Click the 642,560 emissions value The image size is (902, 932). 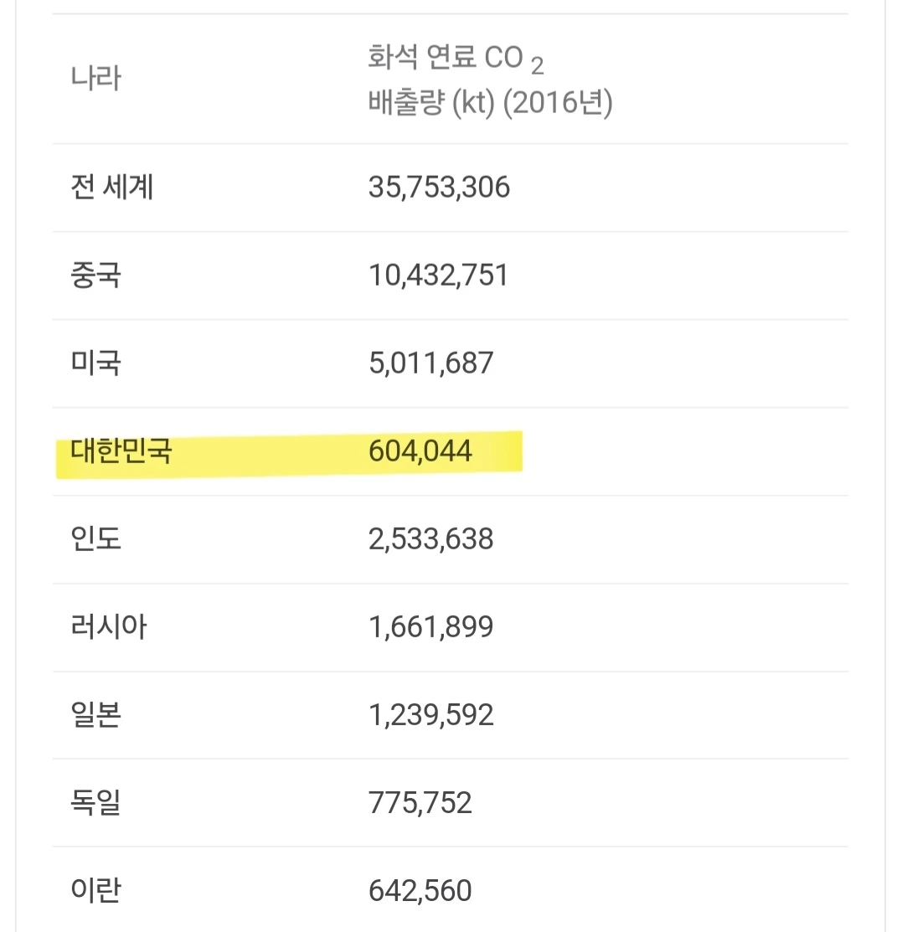tap(420, 890)
